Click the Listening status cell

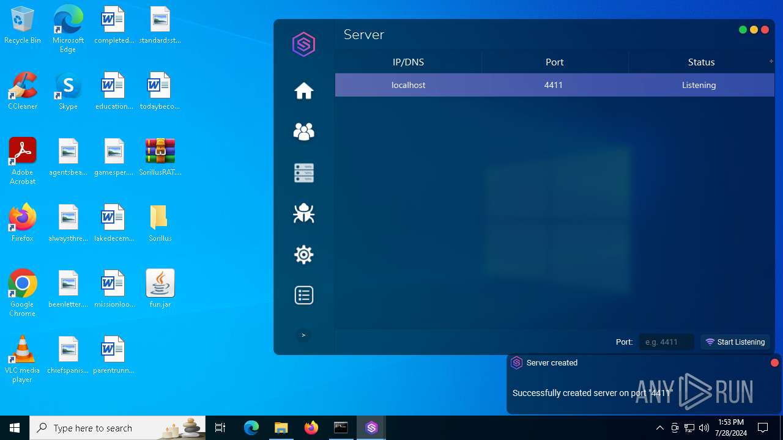pos(699,85)
